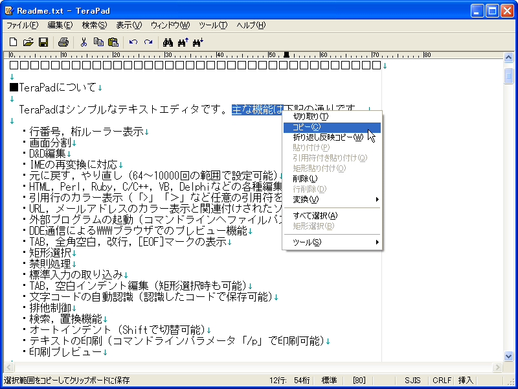This screenshot has width=518, height=389.
Task: Click the line ・検索，置換機能
Action: (x=65, y=319)
